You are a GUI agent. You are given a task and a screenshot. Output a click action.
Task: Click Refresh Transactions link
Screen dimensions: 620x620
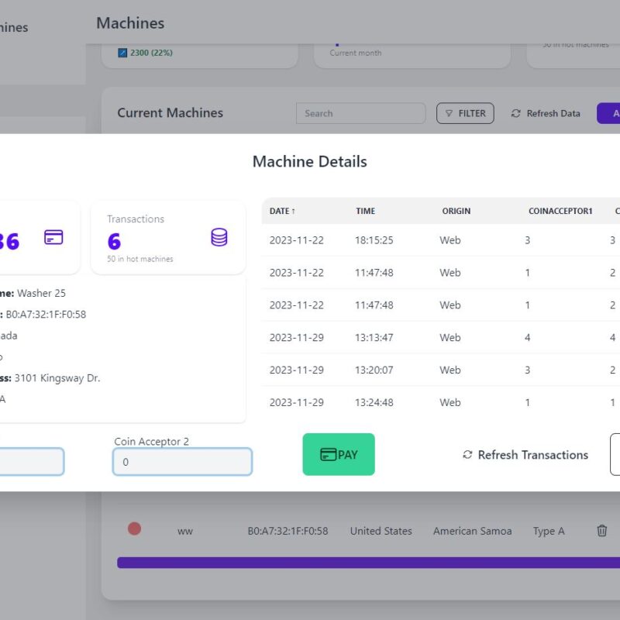532,455
